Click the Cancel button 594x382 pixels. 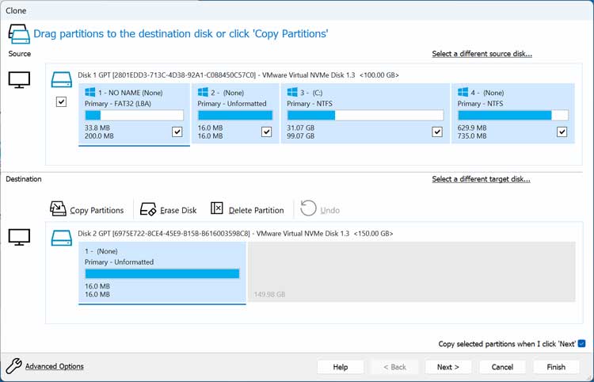502,367
